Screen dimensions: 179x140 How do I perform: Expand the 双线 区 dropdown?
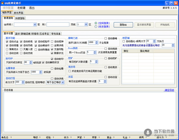click(x=86, y=24)
